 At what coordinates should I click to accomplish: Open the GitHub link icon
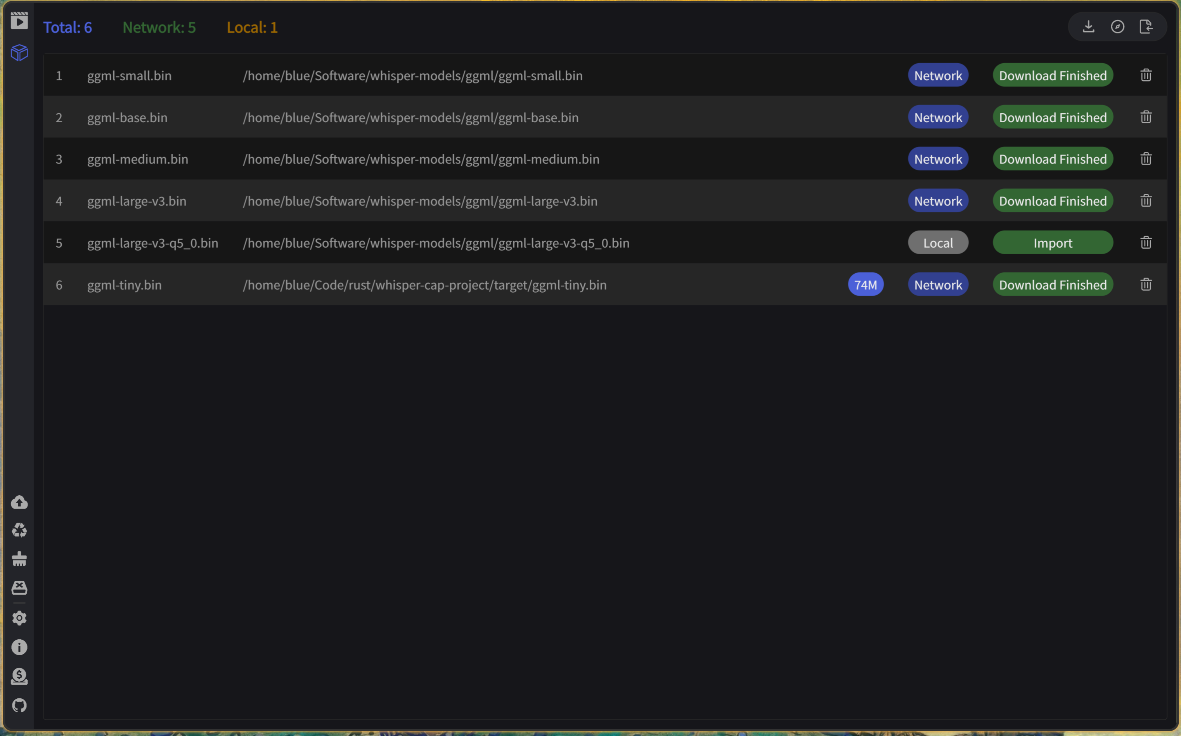(x=19, y=705)
